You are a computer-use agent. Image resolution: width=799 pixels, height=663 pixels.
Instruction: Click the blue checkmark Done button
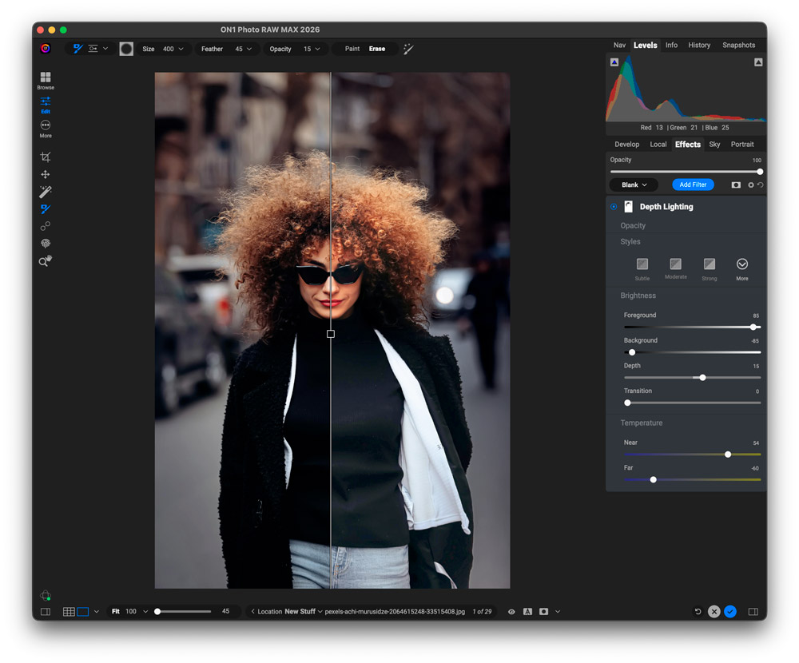pyautogui.click(x=730, y=612)
